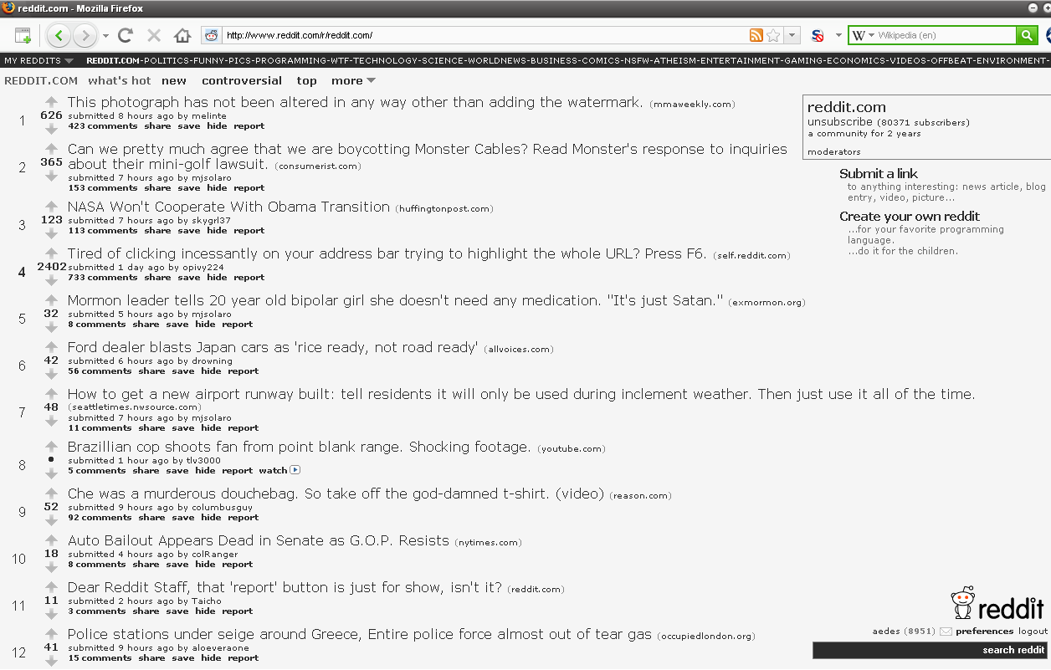
Task: Click the reddit favicon in the address bar
Action: 211,35
